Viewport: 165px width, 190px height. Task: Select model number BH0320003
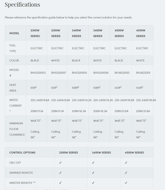click(x=38, y=73)
